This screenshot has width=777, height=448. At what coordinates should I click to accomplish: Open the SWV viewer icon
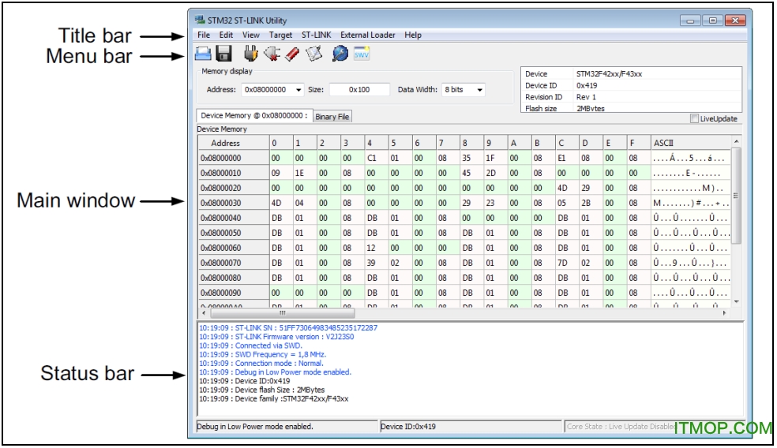click(x=361, y=54)
